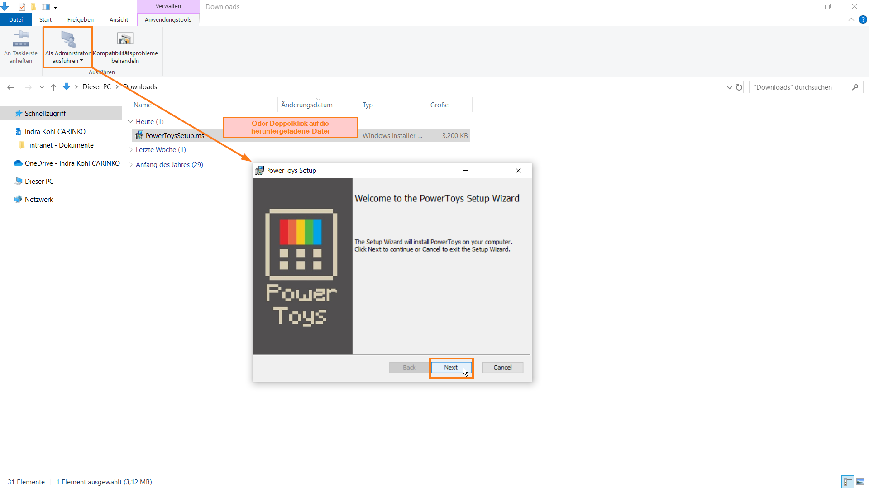The height and width of the screenshot is (488, 869).
Task: Open Indra Kohl CARINKO in sidebar
Action: point(55,132)
